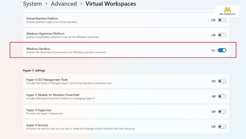The width and height of the screenshot is (246, 139).
Task: Click Off label beside Hyper-V Module for PowerShell
Action: coord(213,97)
